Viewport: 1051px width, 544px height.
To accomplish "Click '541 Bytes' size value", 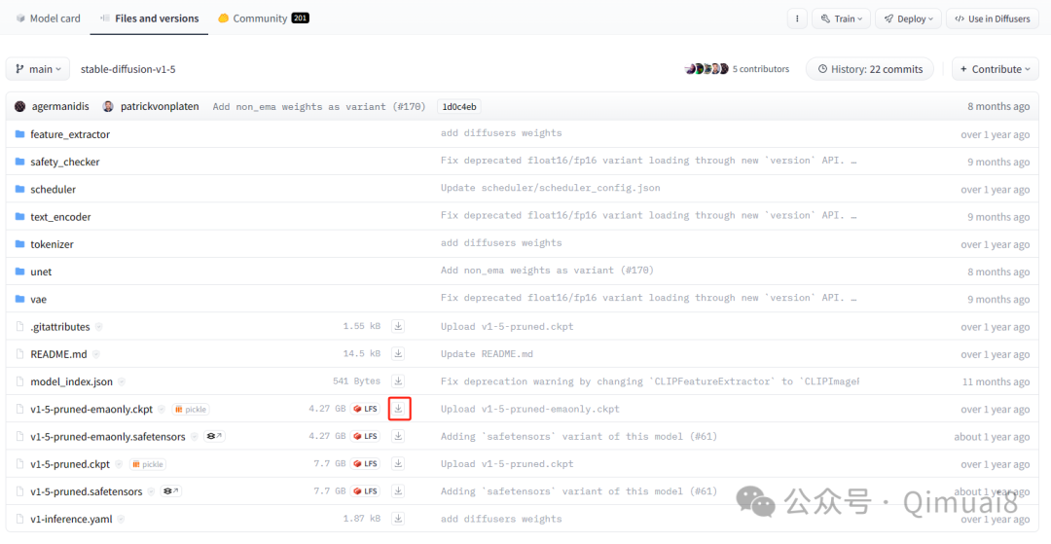I will (356, 381).
